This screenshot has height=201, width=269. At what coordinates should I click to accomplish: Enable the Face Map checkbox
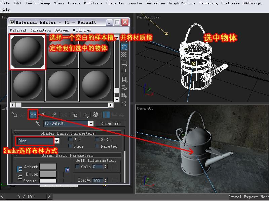(x=70, y=146)
